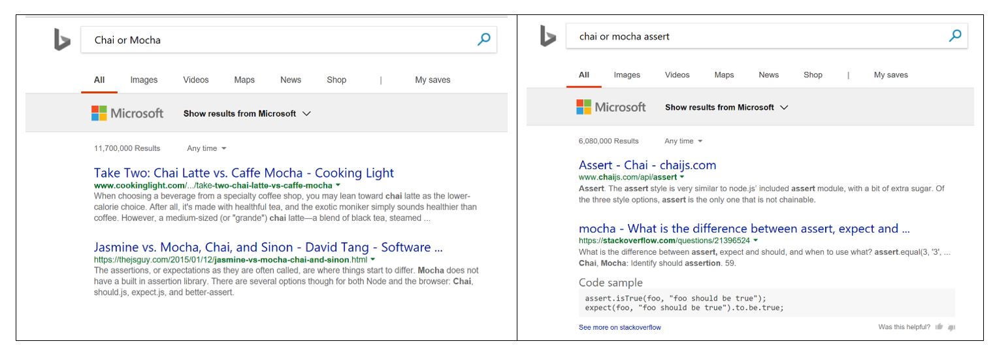Image resolution: width=995 pixels, height=352 pixels.
Task: Click the expect(foo...) code line
Action: [684, 308]
